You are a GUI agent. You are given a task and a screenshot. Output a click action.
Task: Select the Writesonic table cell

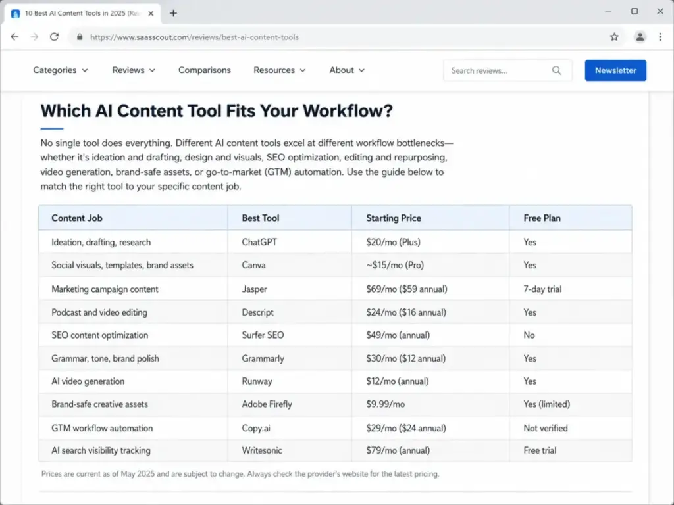click(290, 450)
